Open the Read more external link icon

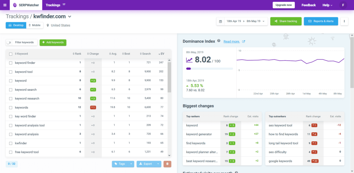click(243, 41)
